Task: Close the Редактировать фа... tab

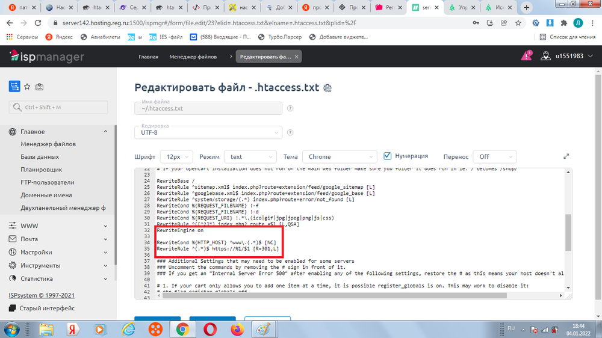Action: [x=296, y=57]
